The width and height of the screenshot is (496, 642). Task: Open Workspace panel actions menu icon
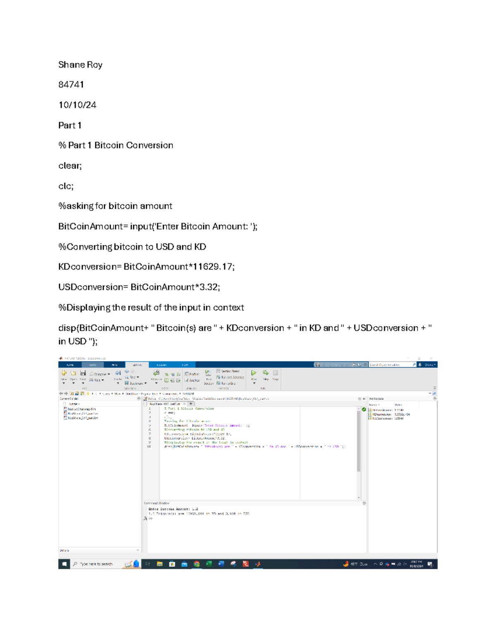coord(434,399)
